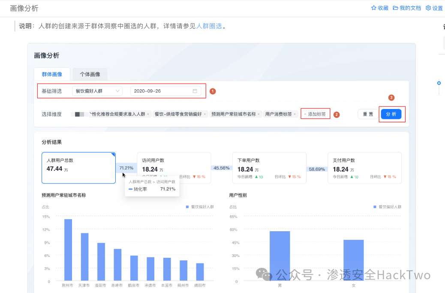Click the 荆州市 bar in city chart
Viewport: 445px width, 293px height.
coord(68,250)
